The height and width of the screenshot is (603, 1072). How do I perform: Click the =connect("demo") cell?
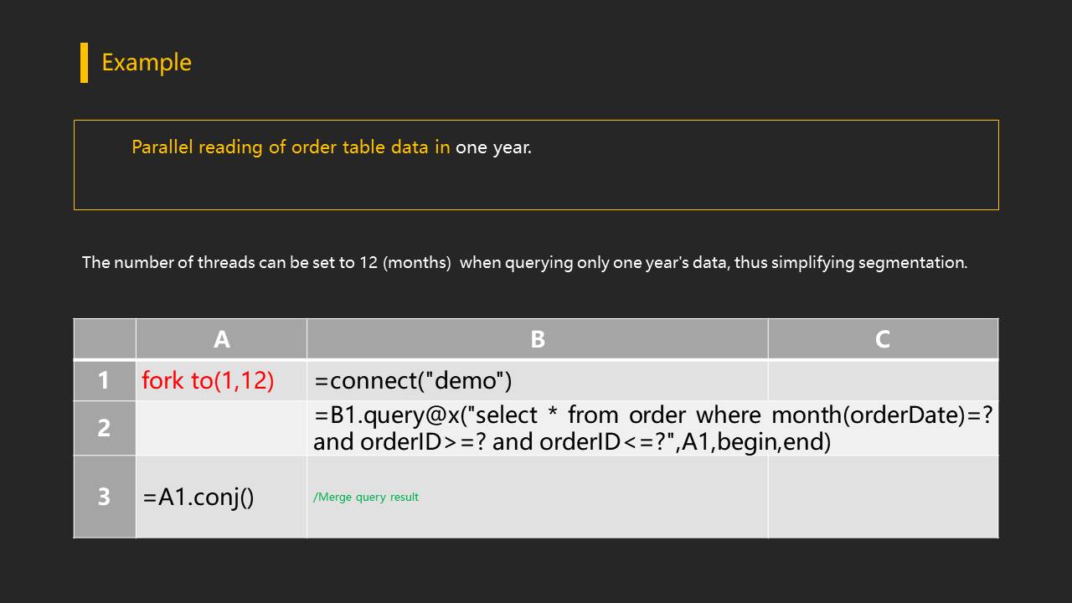[413, 381]
